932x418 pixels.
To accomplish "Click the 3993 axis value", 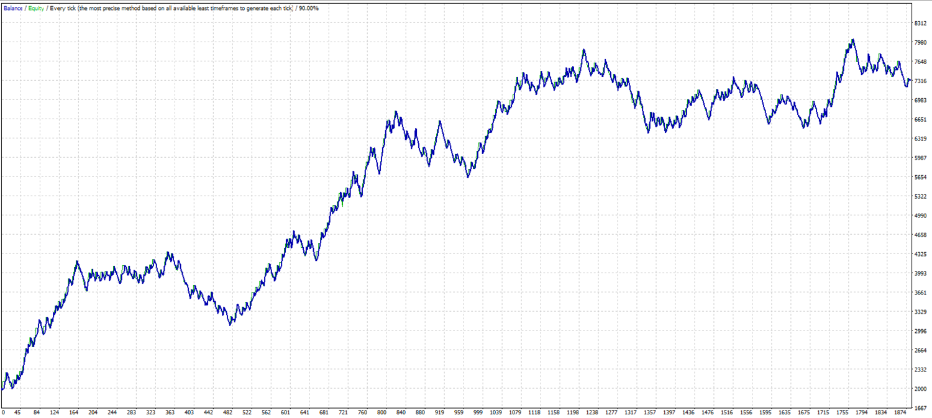I will tap(921, 274).
